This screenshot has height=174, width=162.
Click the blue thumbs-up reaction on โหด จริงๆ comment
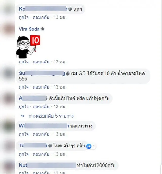(x=89, y=146)
